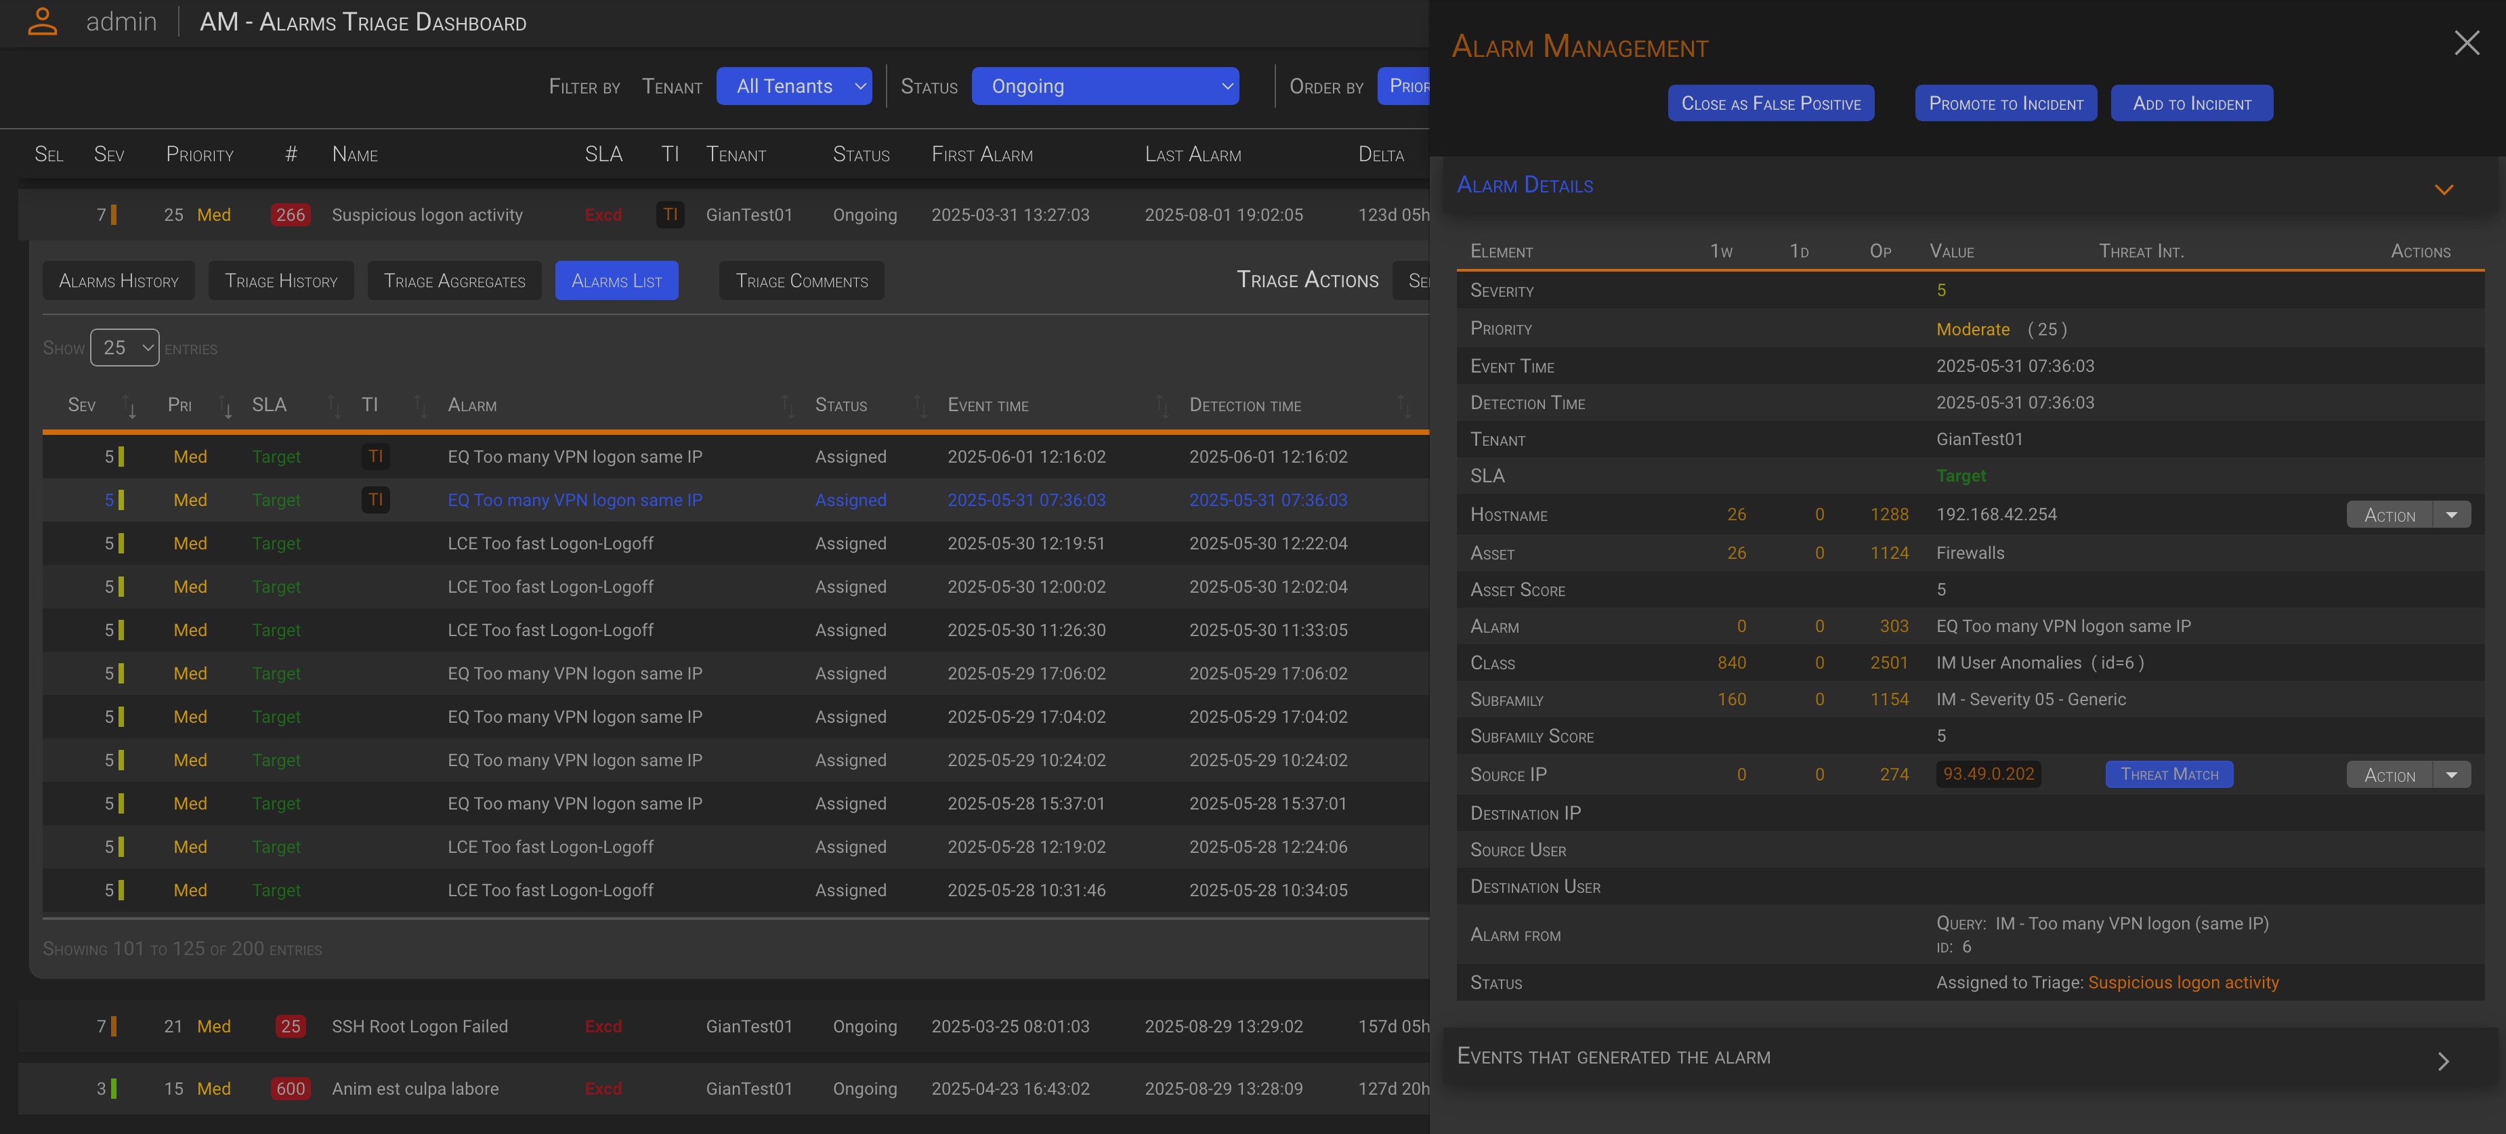Click the admin user profile icon
Screen dimensions: 2506x1134
click(x=42, y=22)
